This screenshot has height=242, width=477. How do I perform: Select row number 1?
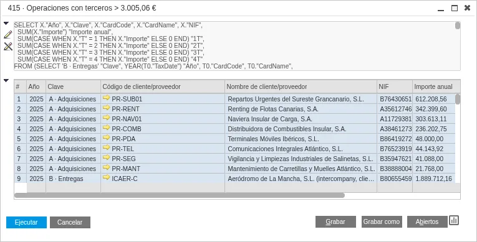coord(21,99)
